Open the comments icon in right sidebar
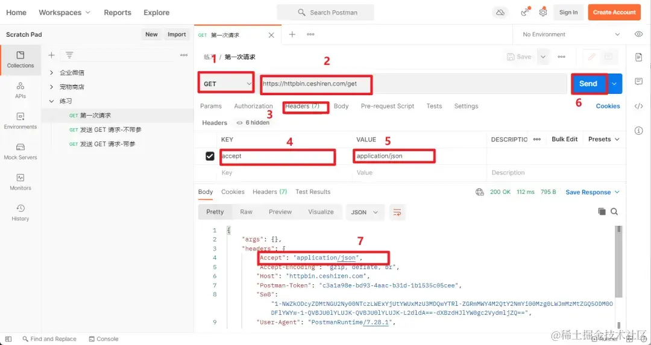This screenshot has height=345, width=651. [638, 81]
